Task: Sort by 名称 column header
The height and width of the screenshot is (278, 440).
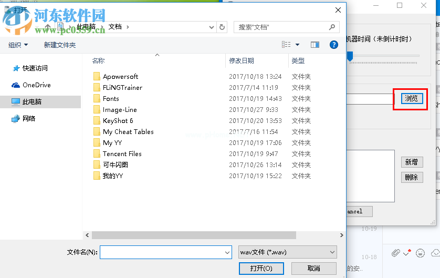Action: 98,60
